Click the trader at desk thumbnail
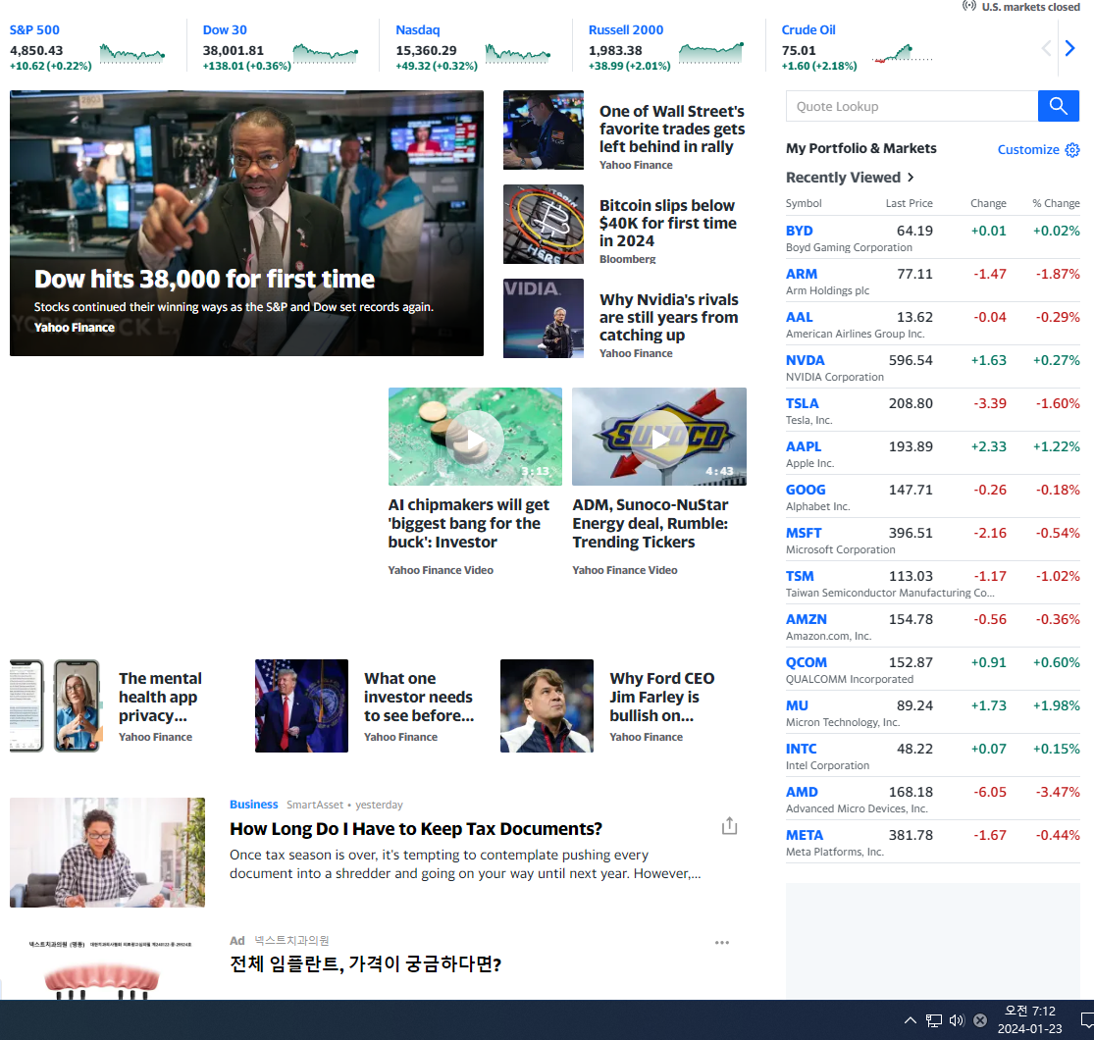This screenshot has width=1094, height=1040. tap(544, 130)
